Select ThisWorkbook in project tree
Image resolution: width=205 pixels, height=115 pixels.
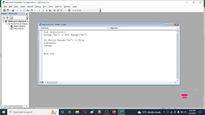(19, 28)
